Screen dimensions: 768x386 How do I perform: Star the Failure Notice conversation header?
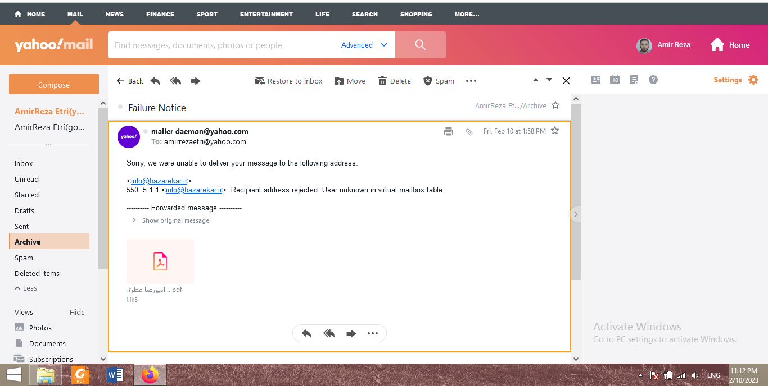tap(555, 105)
